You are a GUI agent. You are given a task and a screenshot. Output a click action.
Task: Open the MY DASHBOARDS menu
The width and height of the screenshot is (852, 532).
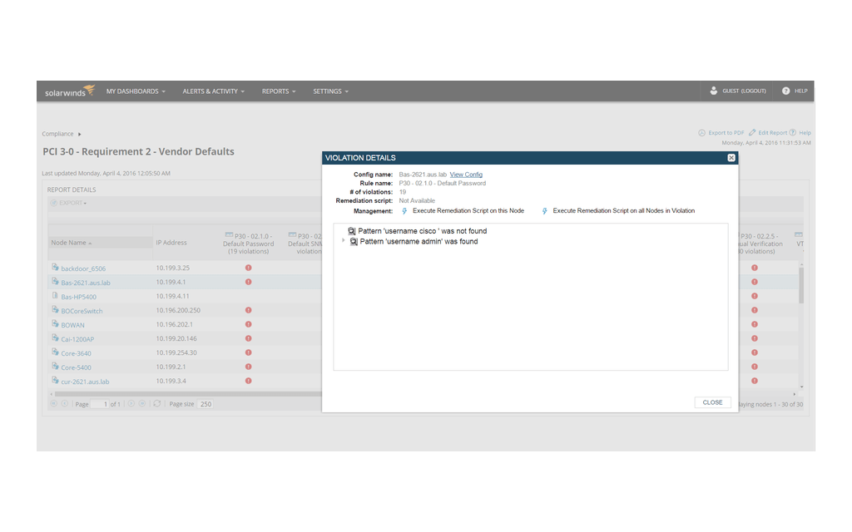(x=134, y=91)
